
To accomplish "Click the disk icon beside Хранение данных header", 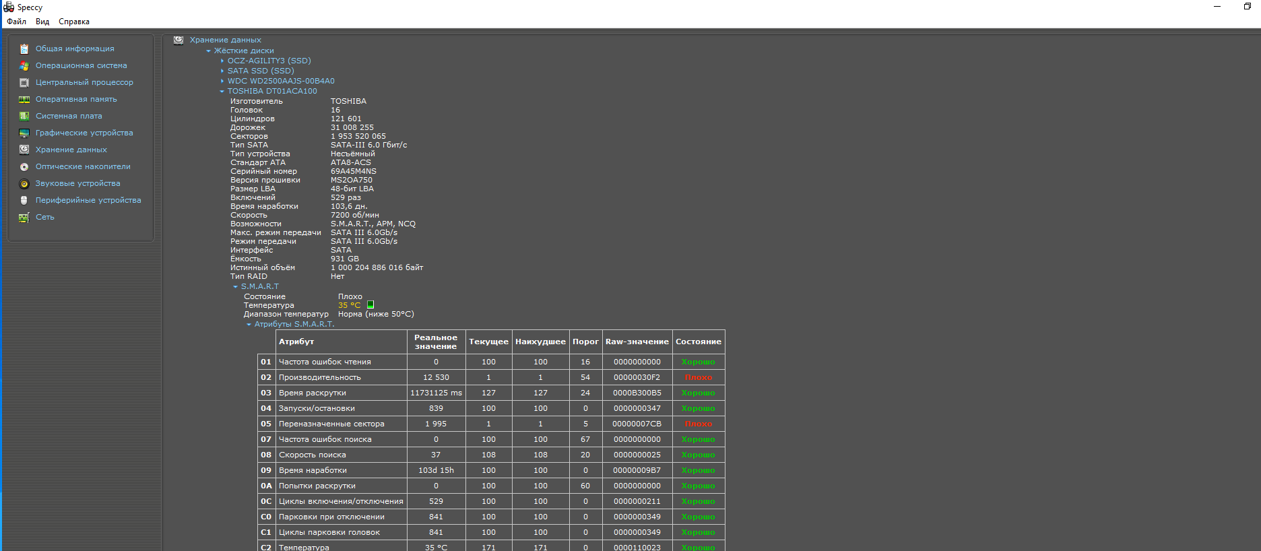I will coord(179,40).
